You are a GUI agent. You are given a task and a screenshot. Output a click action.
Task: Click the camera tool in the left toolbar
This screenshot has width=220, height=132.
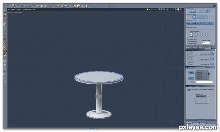[5, 61]
